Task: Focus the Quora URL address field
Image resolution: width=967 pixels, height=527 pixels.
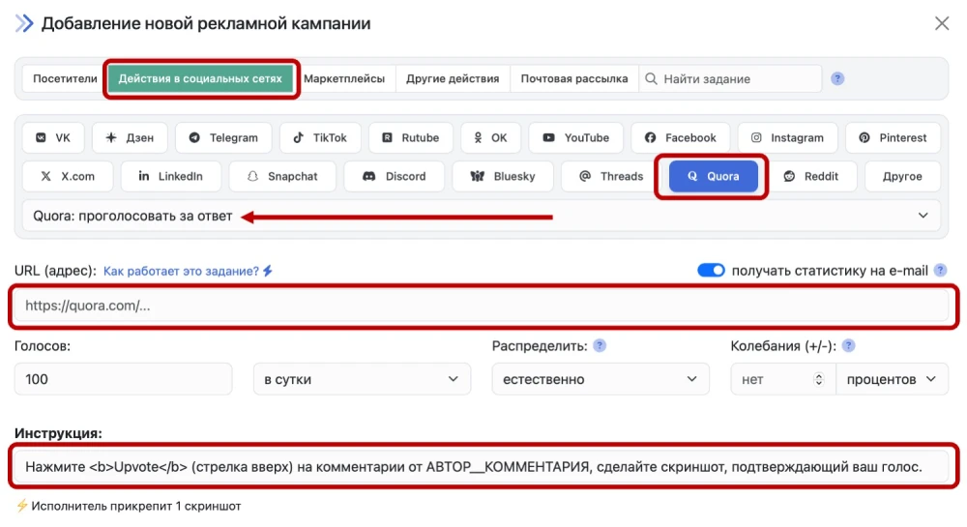Action: [x=481, y=306]
